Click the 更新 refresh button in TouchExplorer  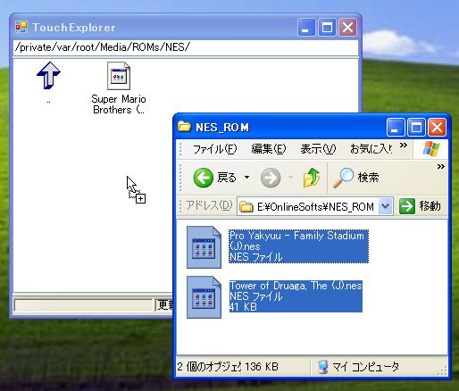[x=164, y=304]
